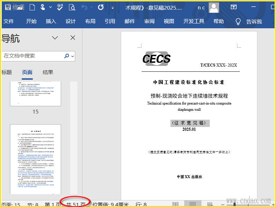
Task: Click the line "Technical specification for precast-cast-in-situ composite"
Action: coord(189,103)
